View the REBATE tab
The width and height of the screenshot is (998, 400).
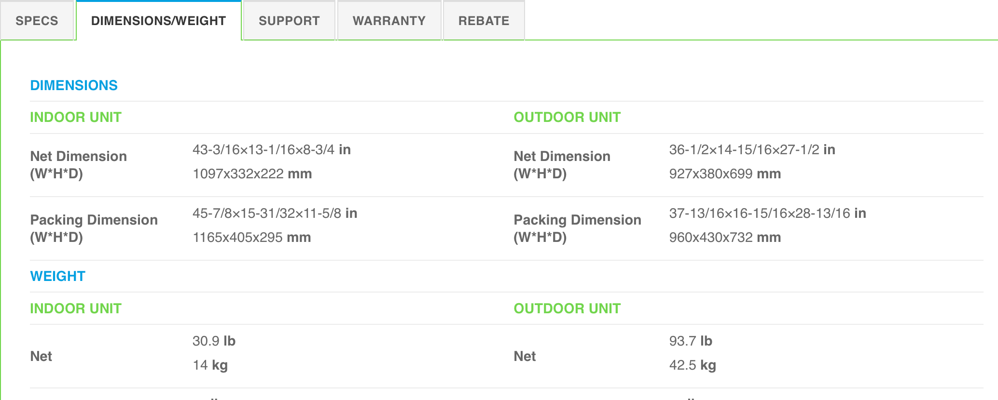(484, 21)
